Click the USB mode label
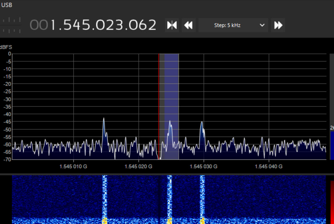This screenshot has height=224, width=334. click(7, 5)
